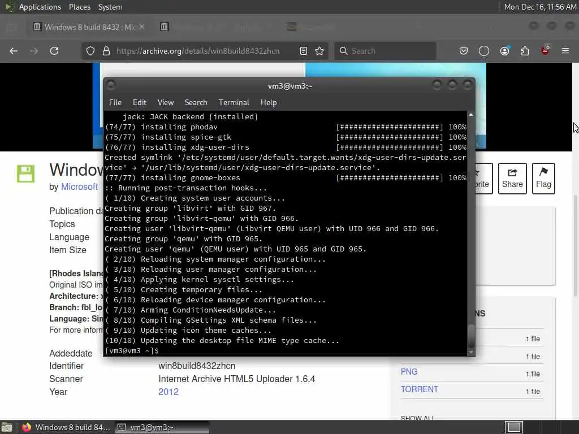Close the Windows 8 build 8432 tab
579x434 pixels.
(142, 27)
